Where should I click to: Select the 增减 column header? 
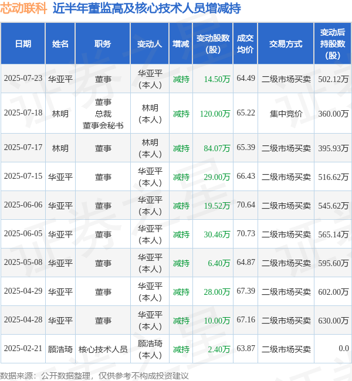coord(181,44)
